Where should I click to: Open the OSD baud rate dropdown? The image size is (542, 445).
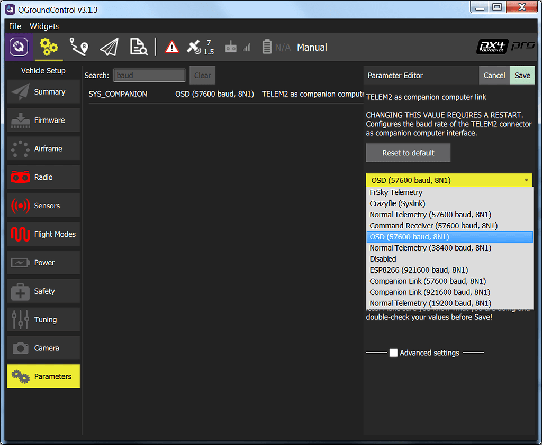pyautogui.click(x=449, y=180)
